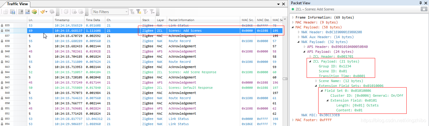The image size is (429, 126).
Task: Click the first funnel filter icon after No Filters
Action: click(x=132, y=12)
